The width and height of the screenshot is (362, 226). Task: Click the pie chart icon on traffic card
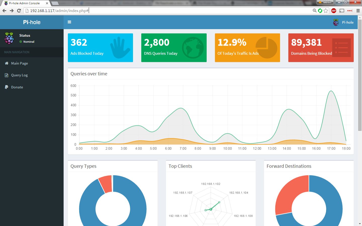(x=266, y=48)
